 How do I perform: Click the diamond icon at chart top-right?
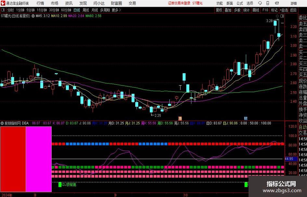point(277,16)
